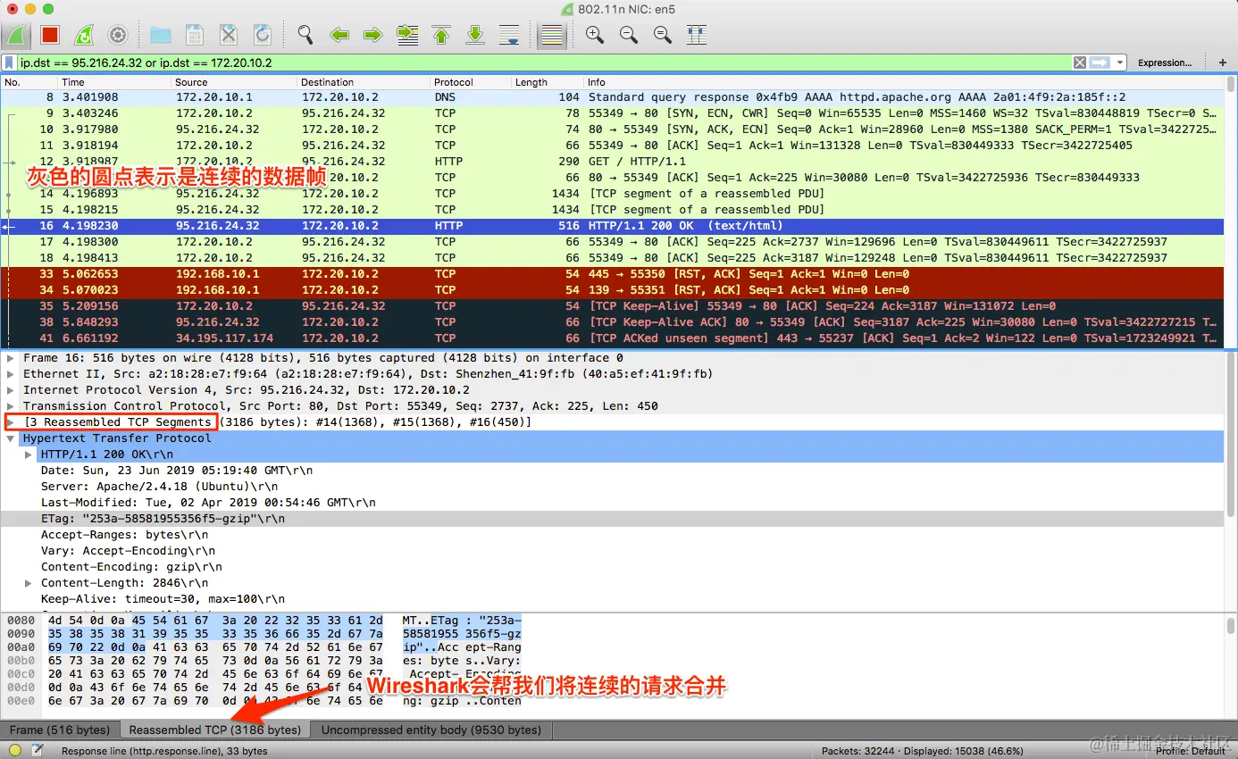The width and height of the screenshot is (1238, 759).
Task: Go forward in packet history
Action: pyautogui.click(x=373, y=35)
